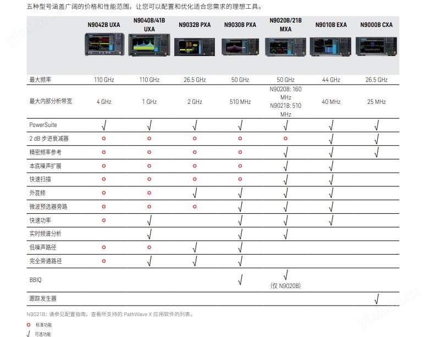The width and height of the screenshot is (426, 337).
Task: Click 快速功率 checkmark under N9040B/41B UXA
Action: [150, 220]
